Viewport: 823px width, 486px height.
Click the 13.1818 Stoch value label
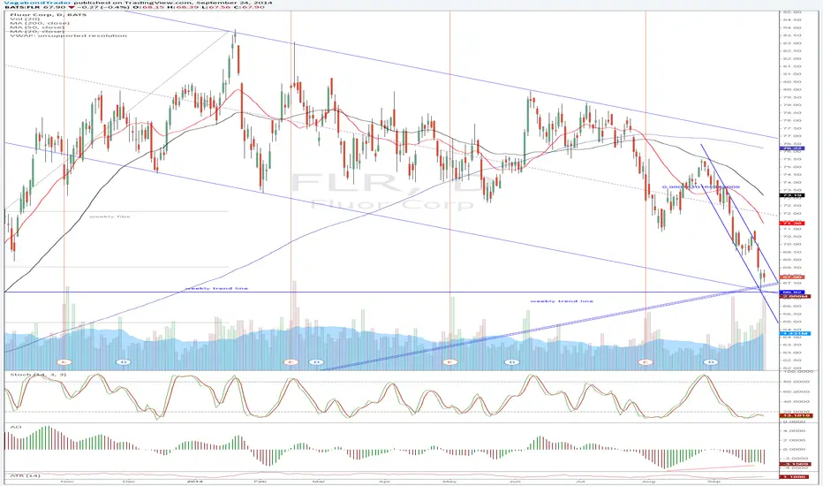click(x=795, y=415)
